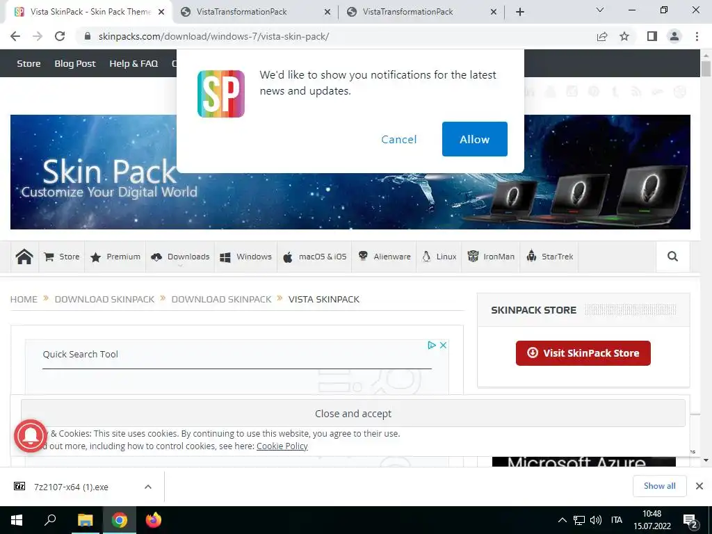712x534 pixels.
Task: Switch to the second VistaTransformationPack tab
Action: (x=241, y=12)
